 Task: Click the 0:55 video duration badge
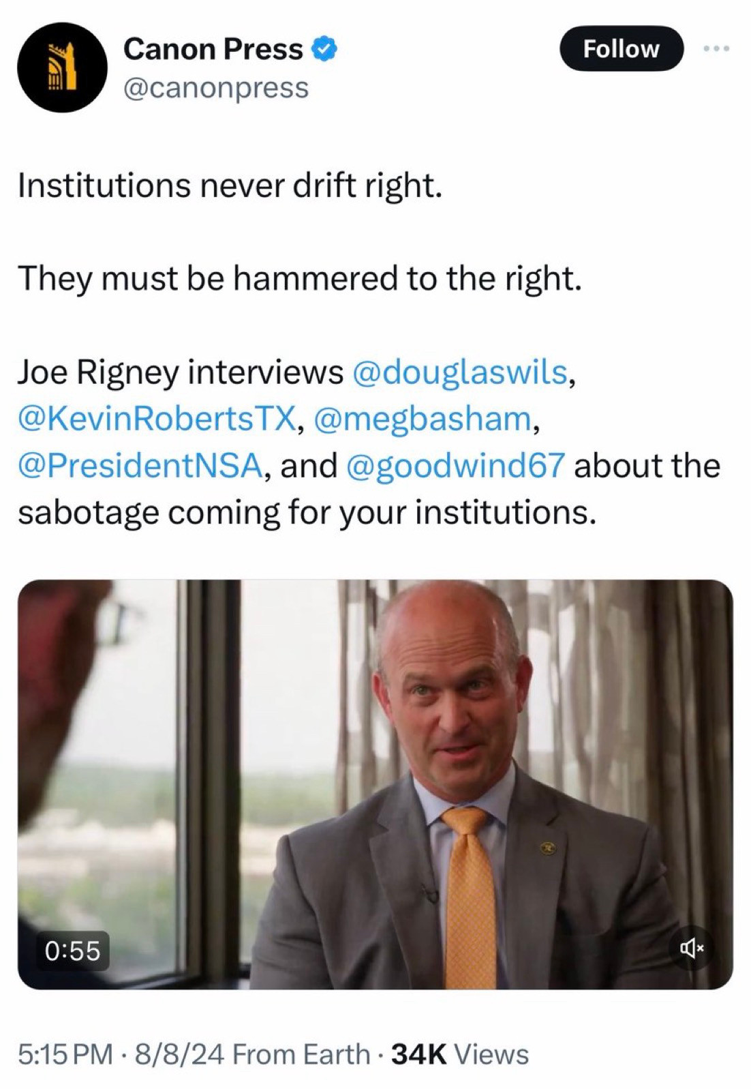[72, 950]
